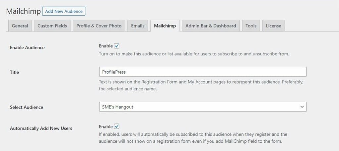Click the Title field label
This screenshot has width=339, height=151.
pyautogui.click(x=15, y=72)
